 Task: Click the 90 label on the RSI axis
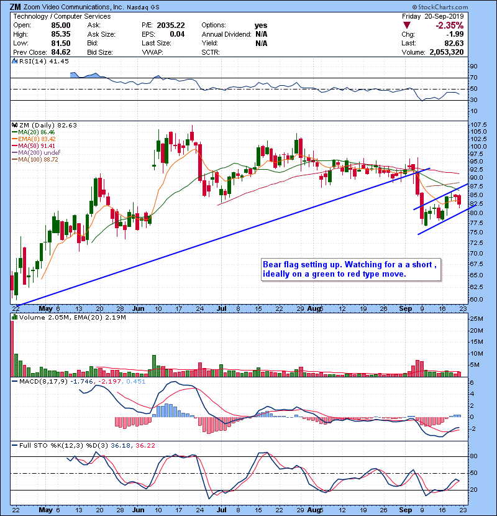pyautogui.click(x=473, y=67)
